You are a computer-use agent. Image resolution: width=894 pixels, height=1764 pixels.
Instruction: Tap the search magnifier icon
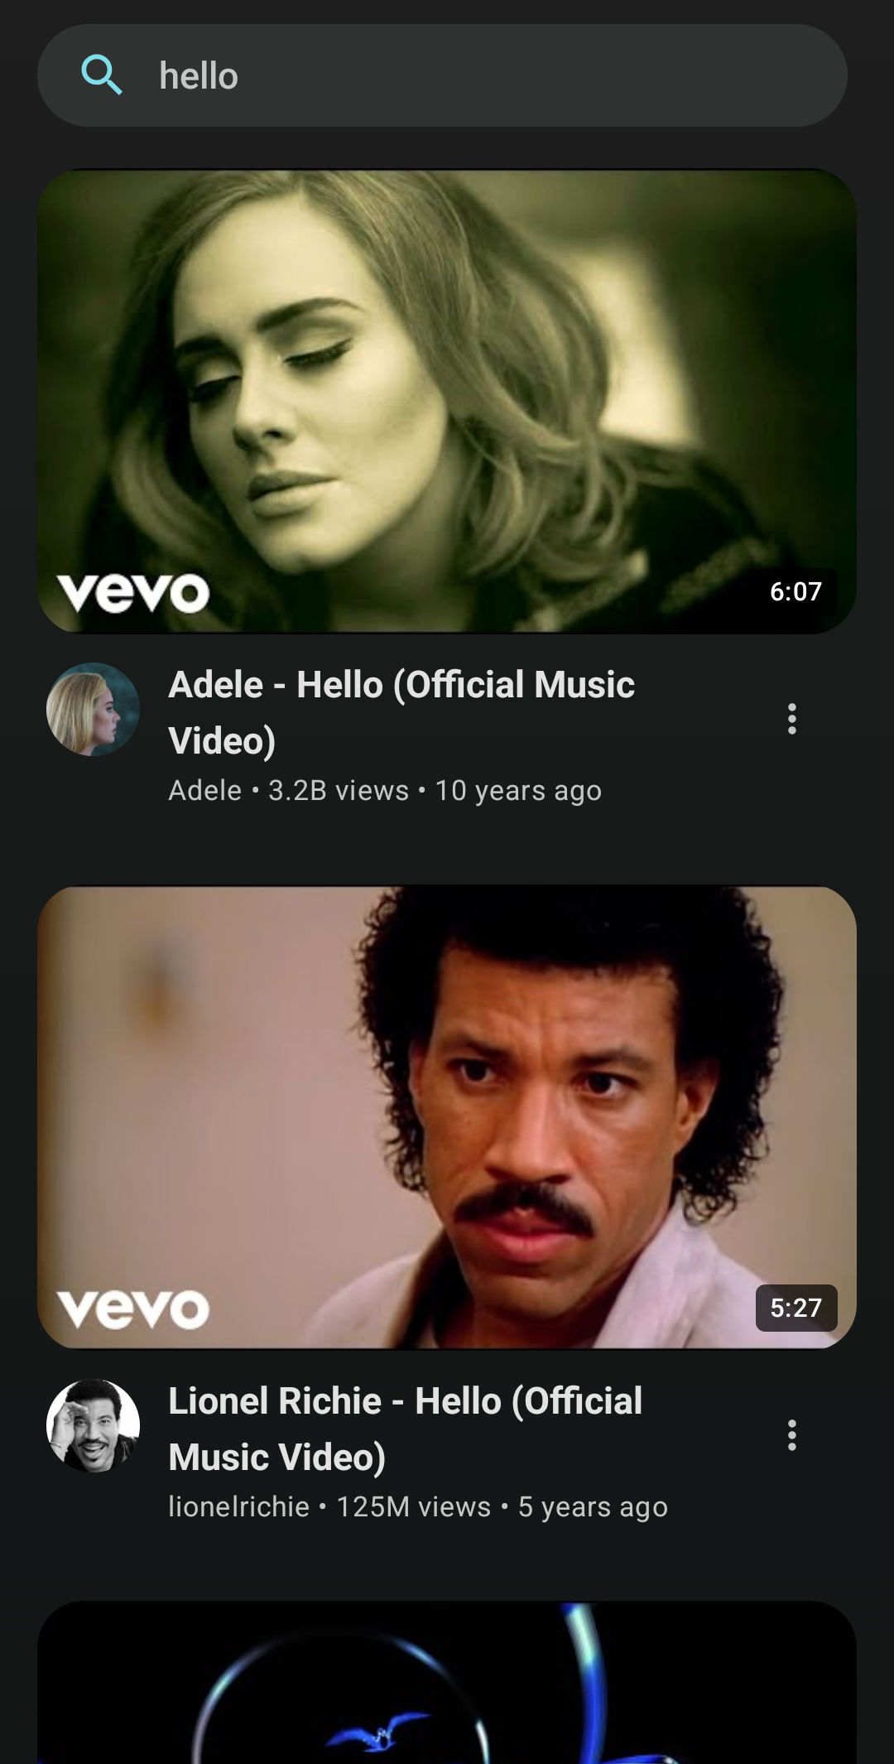[x=102, y=75]
